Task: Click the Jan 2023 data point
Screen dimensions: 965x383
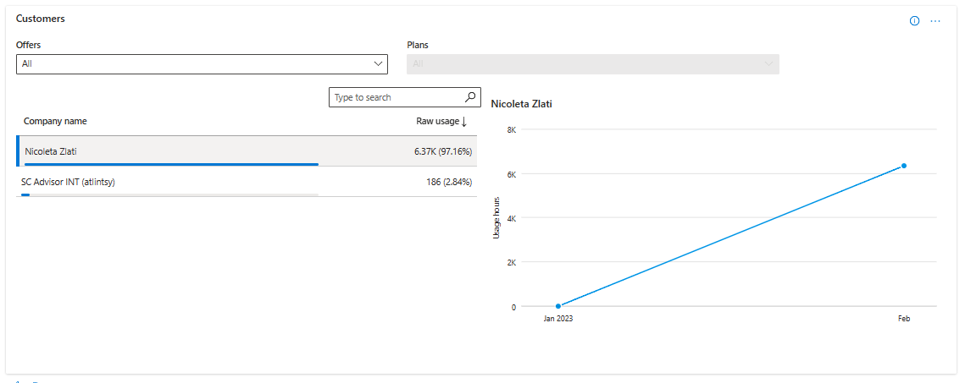Action: click(x=558, y=306)
